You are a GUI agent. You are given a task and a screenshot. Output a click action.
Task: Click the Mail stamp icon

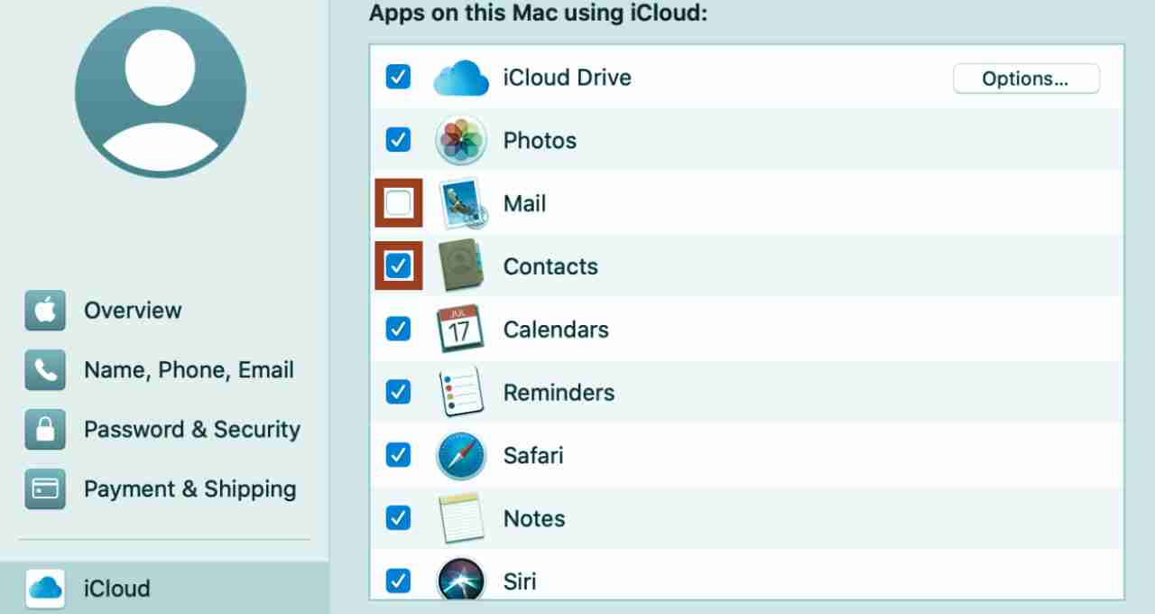pos(463,203)
